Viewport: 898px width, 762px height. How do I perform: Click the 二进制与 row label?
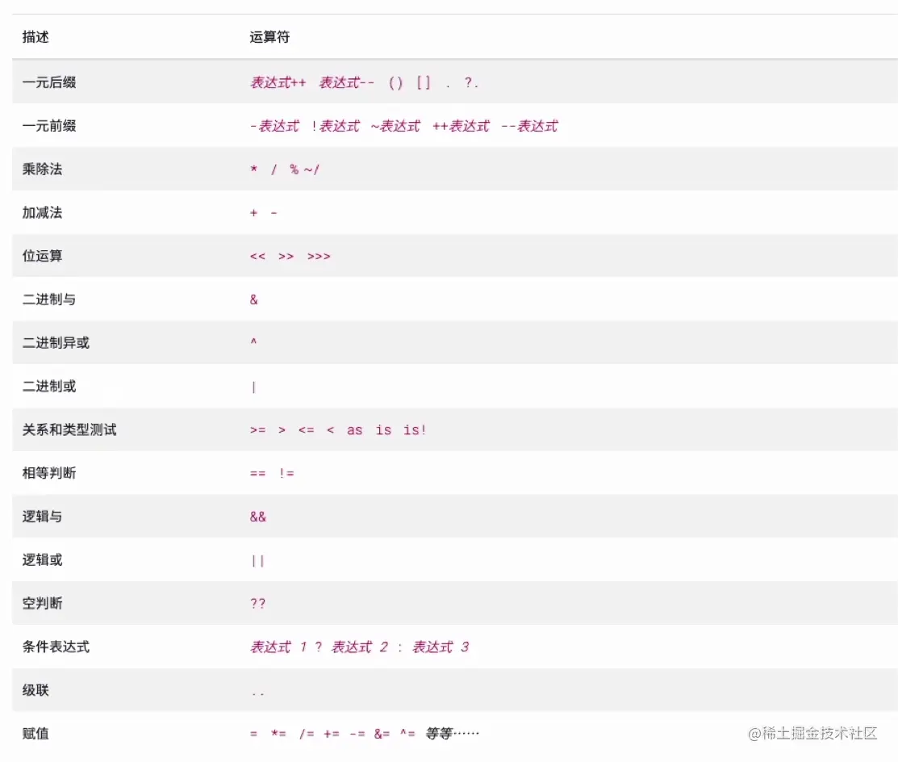coord(49,299)
